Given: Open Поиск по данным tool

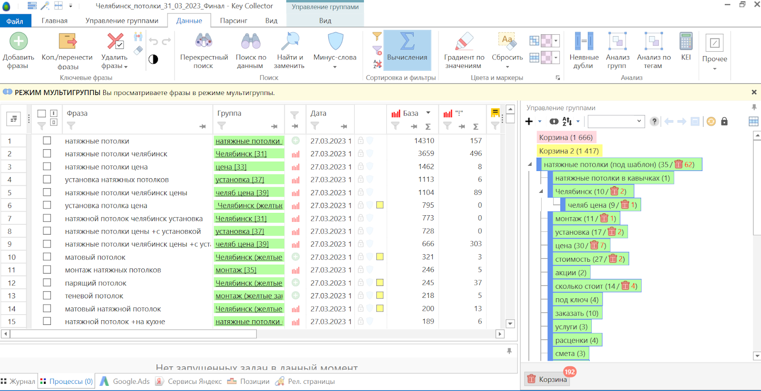Looking at the screenshot, I should coord(251,41).
